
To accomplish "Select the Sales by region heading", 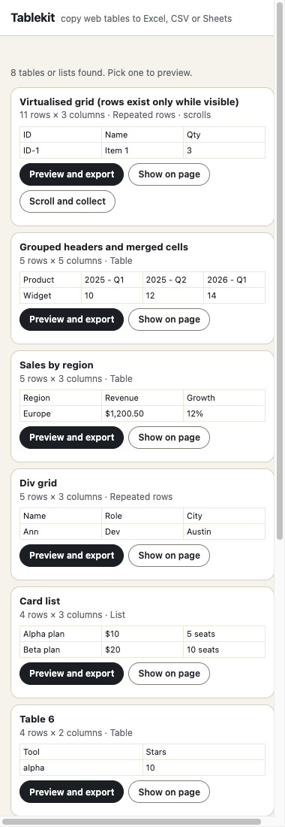I will [x=56, y=365].
